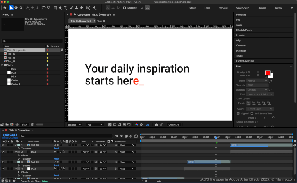The height and width of the screenshot is (183, 297).
Task: Click the snapshot camera icon in viewer
Action: (156, 125)
